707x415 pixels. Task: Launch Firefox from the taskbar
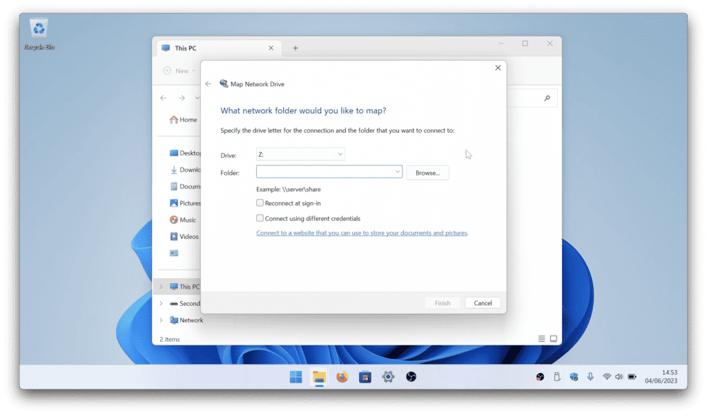click(x=342, y=377)
